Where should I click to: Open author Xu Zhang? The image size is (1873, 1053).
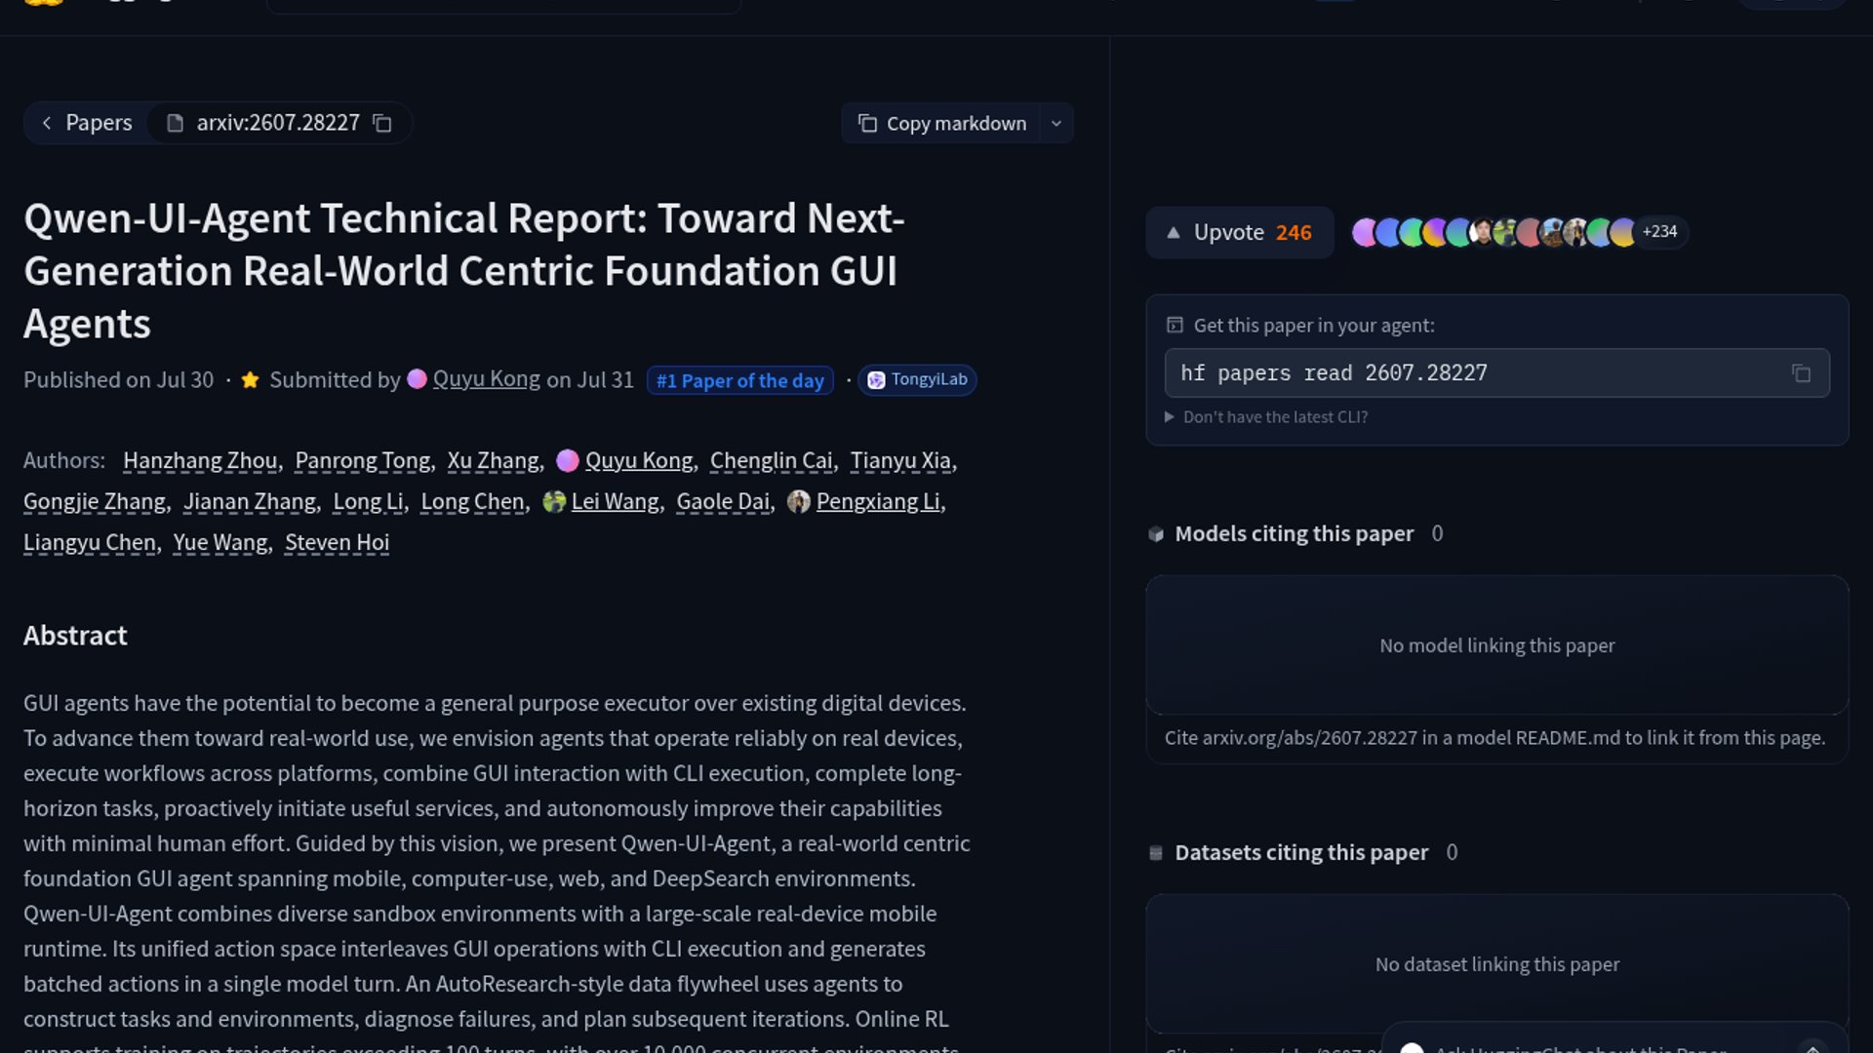pyautogui.click(x=494, y=460)
